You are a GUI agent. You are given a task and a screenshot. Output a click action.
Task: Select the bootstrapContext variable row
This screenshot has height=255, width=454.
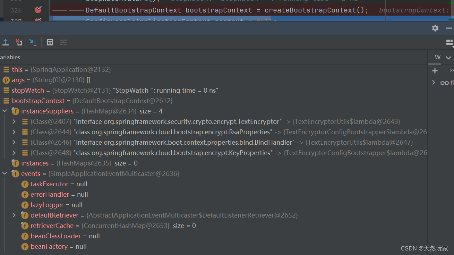pyautogui.click(x=88, y=101)
